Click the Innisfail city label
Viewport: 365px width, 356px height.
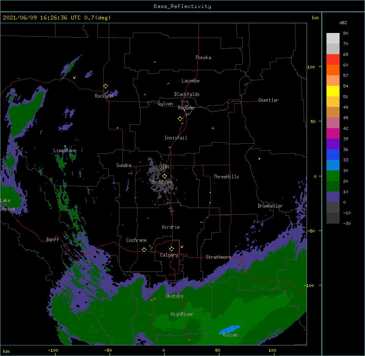point(176,138)
